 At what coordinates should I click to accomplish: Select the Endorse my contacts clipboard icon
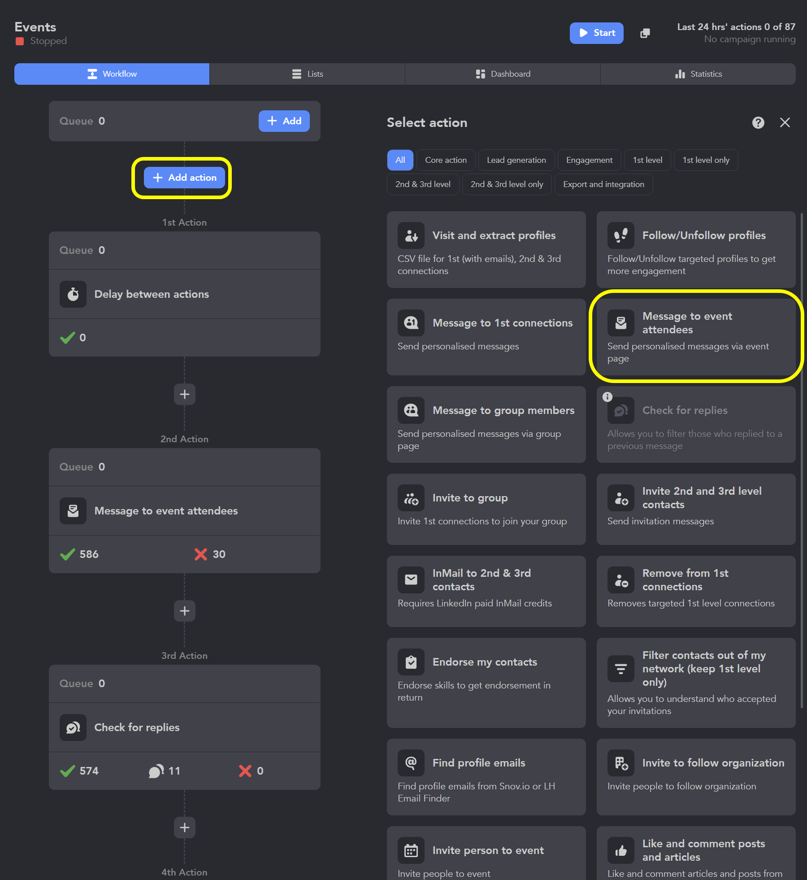(x=411, y=662)
